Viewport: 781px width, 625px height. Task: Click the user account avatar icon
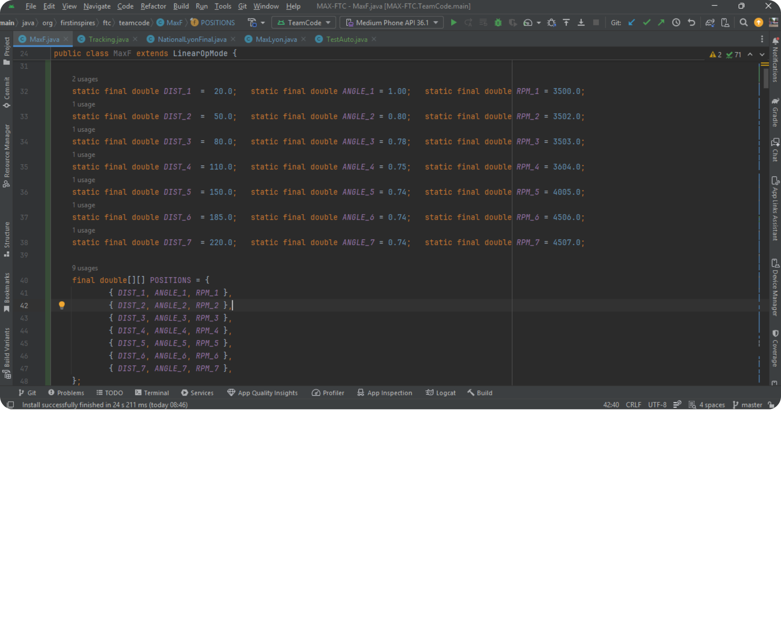click(774, 23)
